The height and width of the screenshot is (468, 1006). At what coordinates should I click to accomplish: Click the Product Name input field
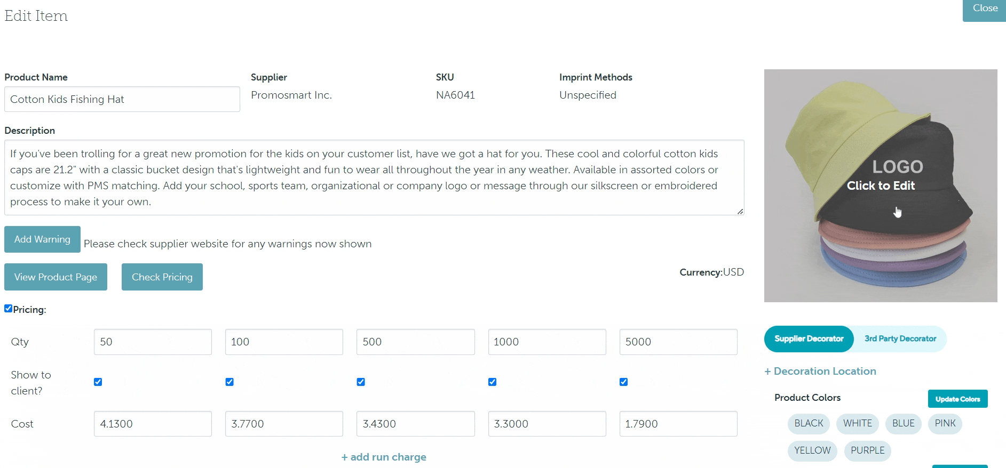(122, 100)
